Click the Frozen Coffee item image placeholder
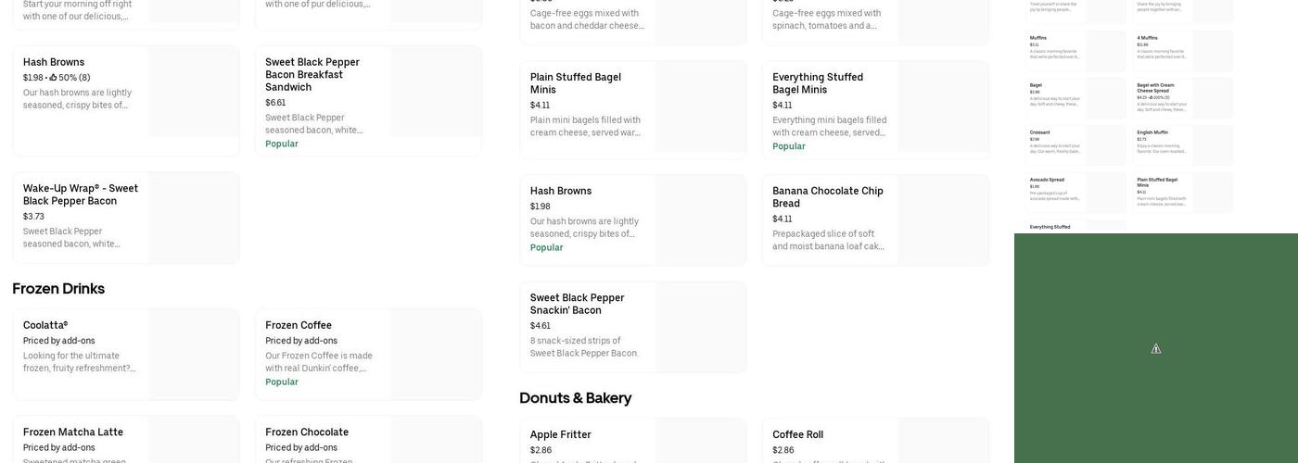Viewport: 1298px width, 463px height. [436, 355]
